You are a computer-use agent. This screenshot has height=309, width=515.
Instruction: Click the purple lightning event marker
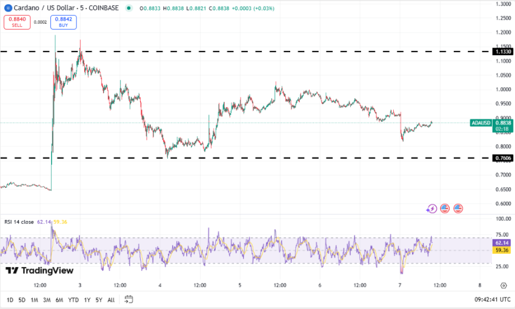coord(431,208)
